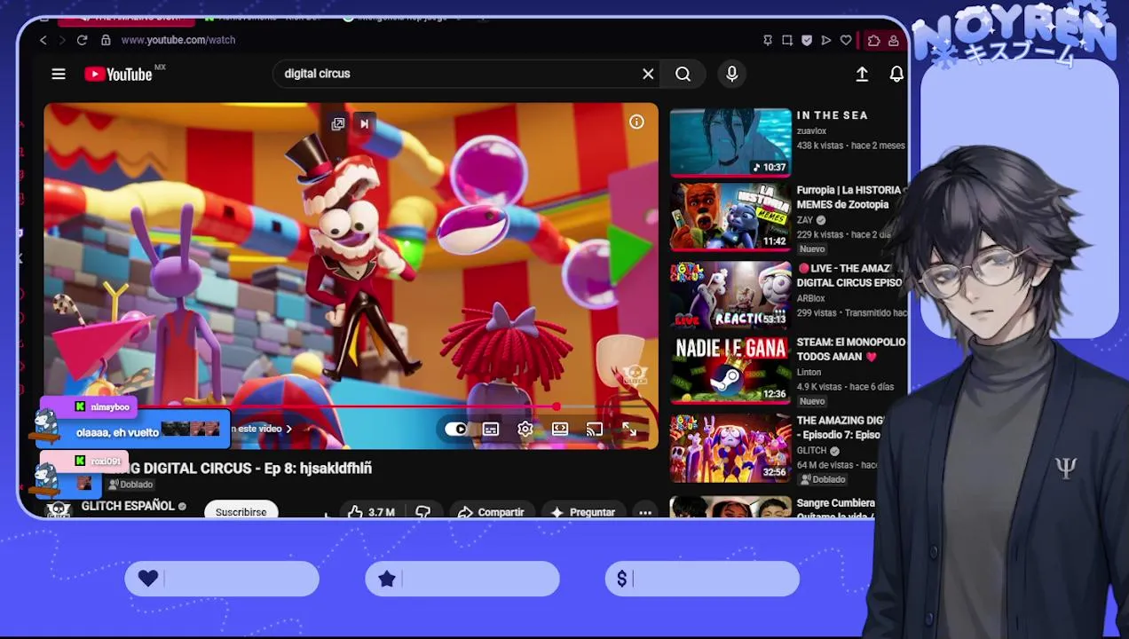The image size is (1129, 639).
Task: Clear the 'digital circus' search text
Action: click(x=648, y=74)
